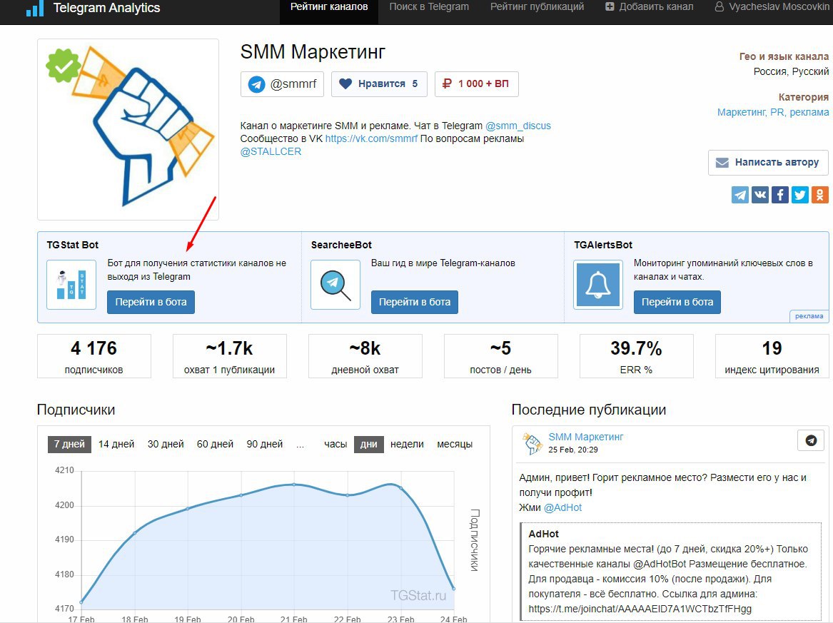Select the 90 дней period
This screenshot has height=623, width=833.
tap(265, 444)
